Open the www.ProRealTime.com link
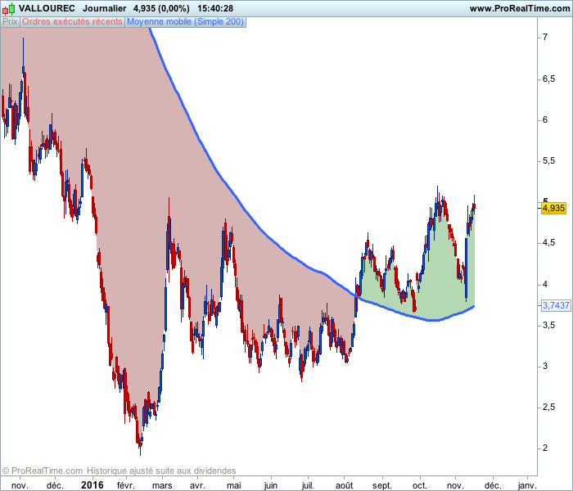Screen dimensions: 573x491 pos(520,8)
